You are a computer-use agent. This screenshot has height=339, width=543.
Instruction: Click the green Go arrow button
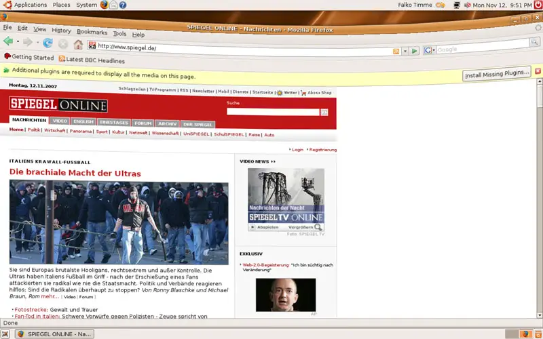pos(414,52)
